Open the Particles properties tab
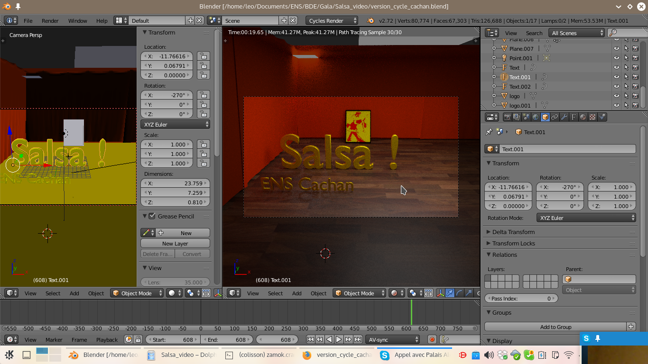648x364 pixels. (x=602, y=117)
